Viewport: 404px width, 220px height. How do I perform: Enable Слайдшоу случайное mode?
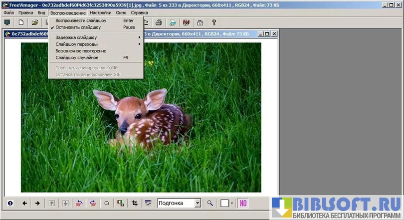click(77, 58)
